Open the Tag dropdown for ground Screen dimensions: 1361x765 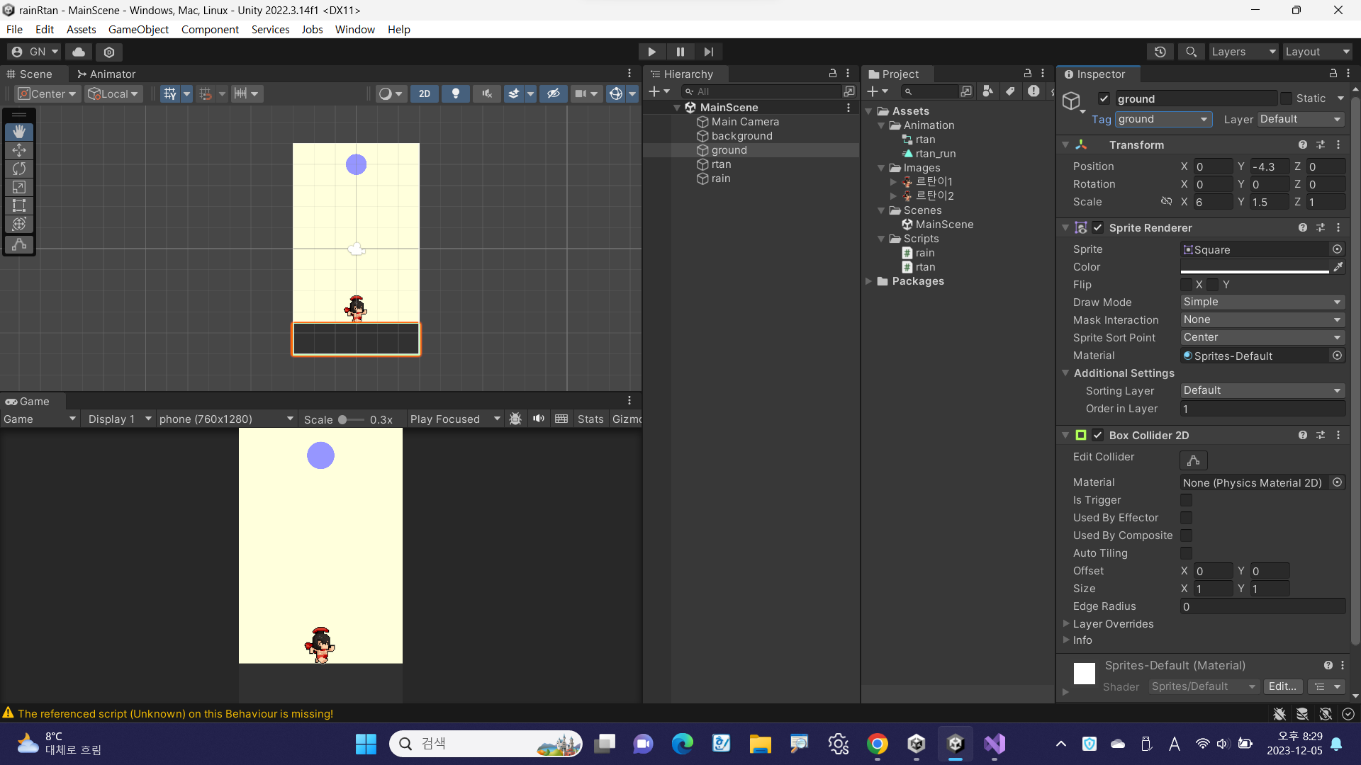[1164, 119]
